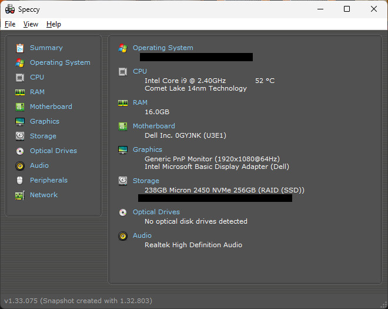Click 'Intel Microsoft Basic Display Adapter (Dell)' text
This screenshot has height=309, width=388.
(217, 167)
